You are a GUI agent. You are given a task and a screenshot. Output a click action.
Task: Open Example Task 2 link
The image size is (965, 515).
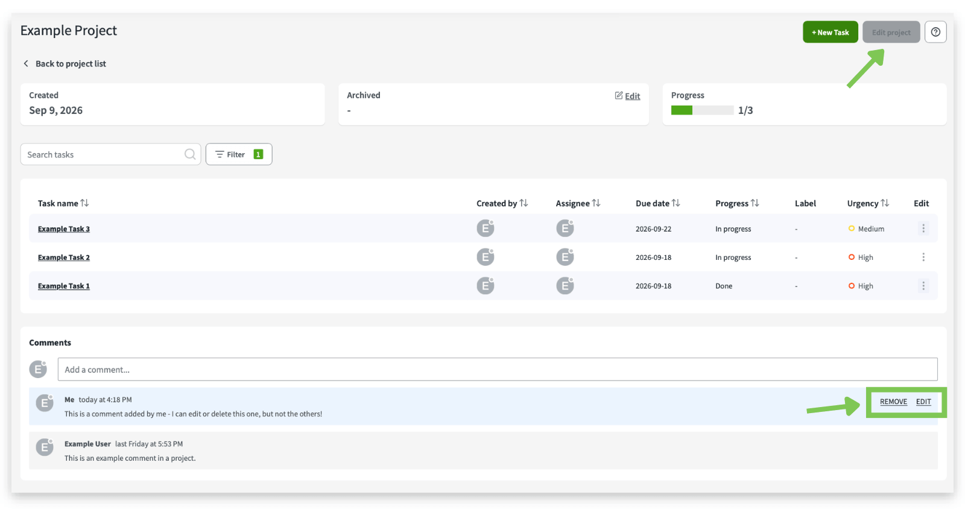[64, 257]
